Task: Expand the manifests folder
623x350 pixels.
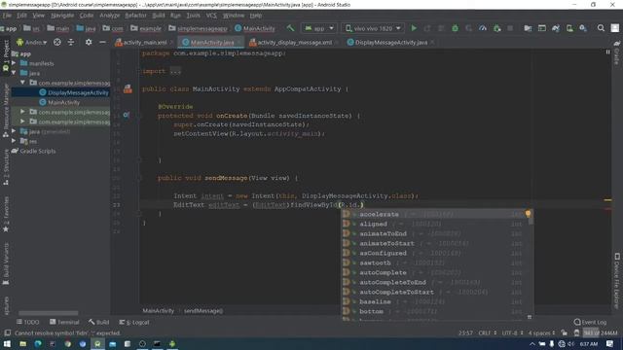Action: (x=14, y=63)
